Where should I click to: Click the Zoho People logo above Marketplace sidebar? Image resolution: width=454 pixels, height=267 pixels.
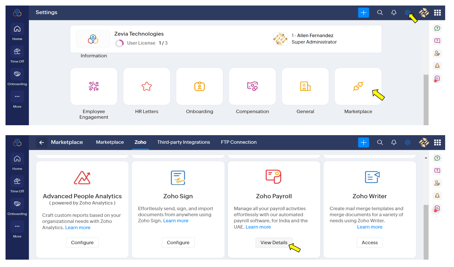coord(17,143)
